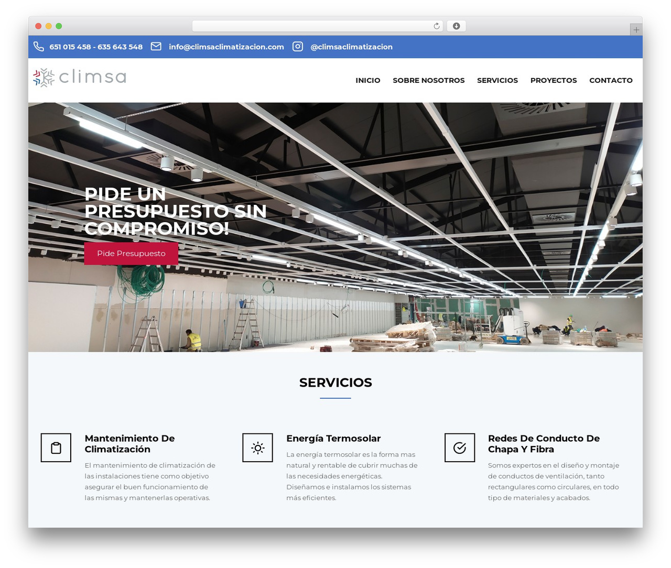Reload the page with the refresh icon
The image size is (671, 568).
(437, 26)
